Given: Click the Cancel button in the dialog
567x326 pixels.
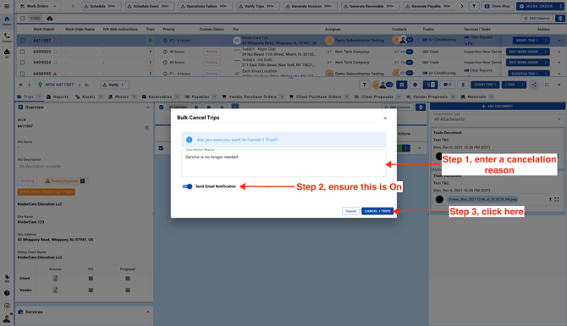Looking at the screenshot, I should pos(350,211).
